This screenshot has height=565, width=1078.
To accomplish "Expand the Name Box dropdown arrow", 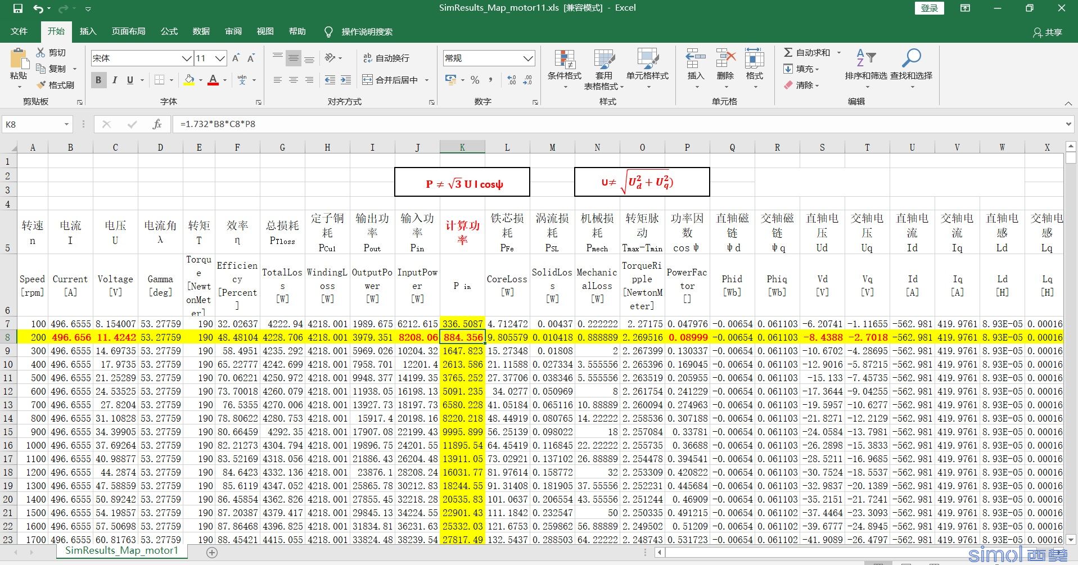I will pos(66,124).
